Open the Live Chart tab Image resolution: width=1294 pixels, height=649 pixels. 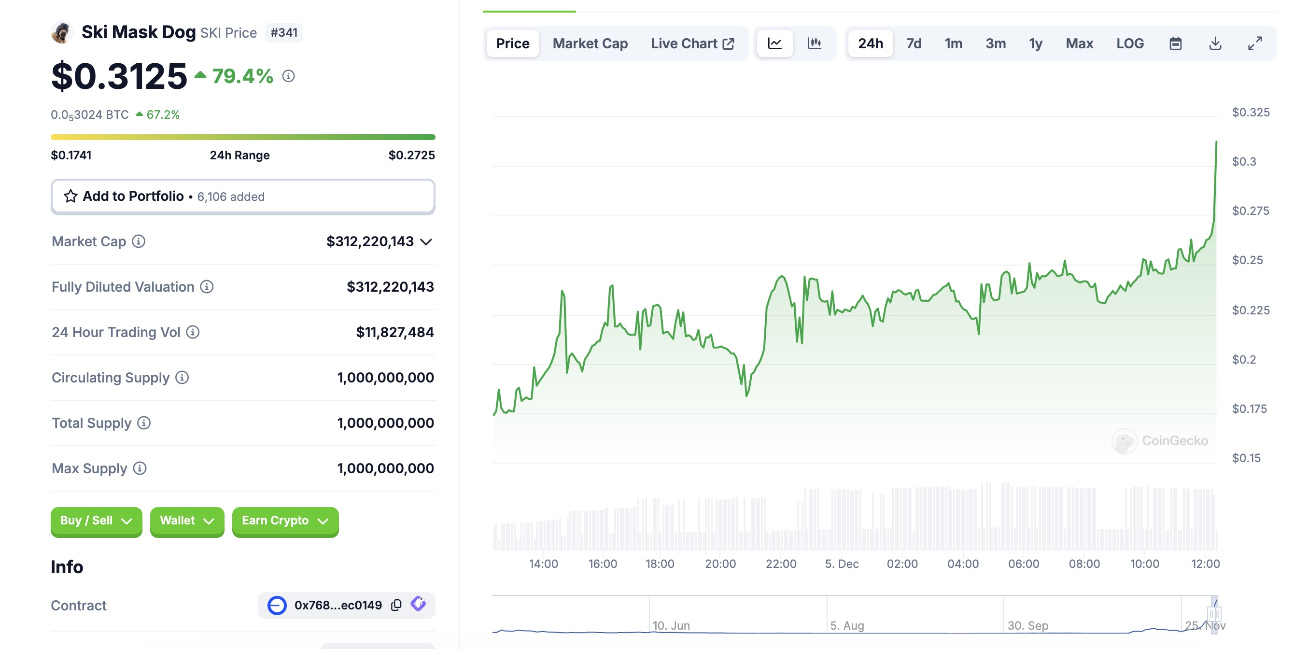[692, 44]
